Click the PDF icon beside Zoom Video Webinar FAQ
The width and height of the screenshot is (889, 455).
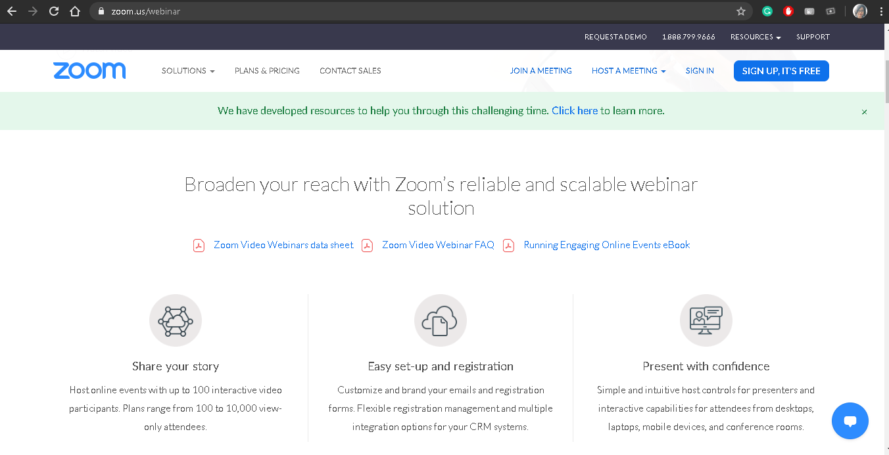368,246
